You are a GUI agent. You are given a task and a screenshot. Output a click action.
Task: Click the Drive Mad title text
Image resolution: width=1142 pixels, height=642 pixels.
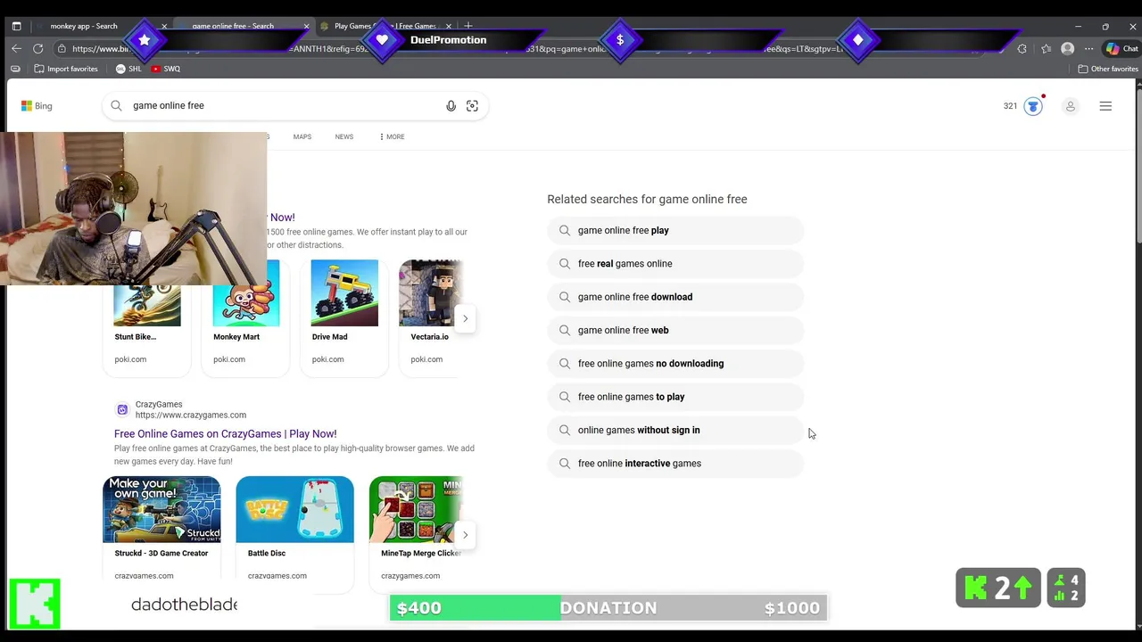tap(329, 337)
